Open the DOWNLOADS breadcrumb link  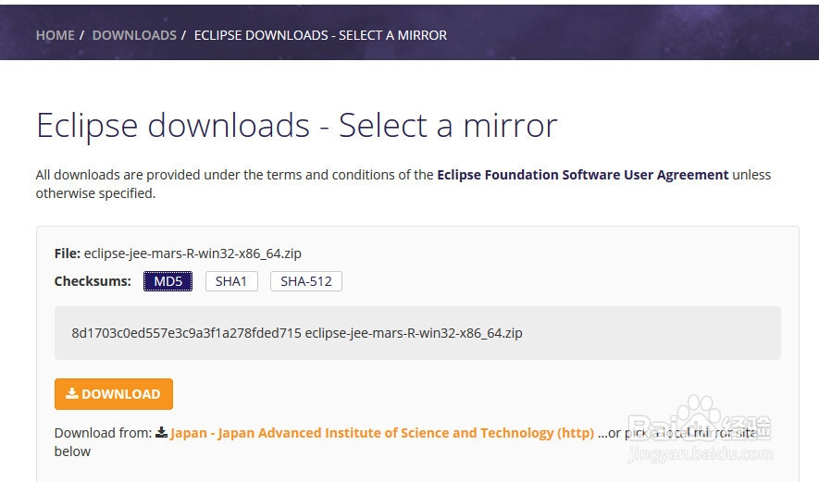(x=134, y=35)
